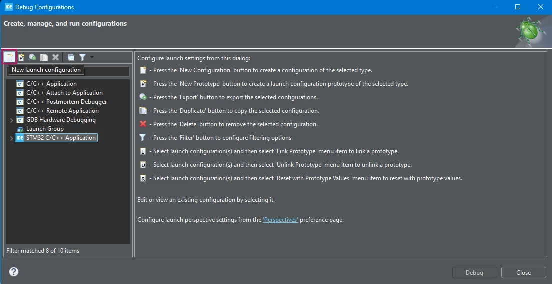
Task: Open the filter dropdown arrow in the toolbar
Action: pos(92,57)
